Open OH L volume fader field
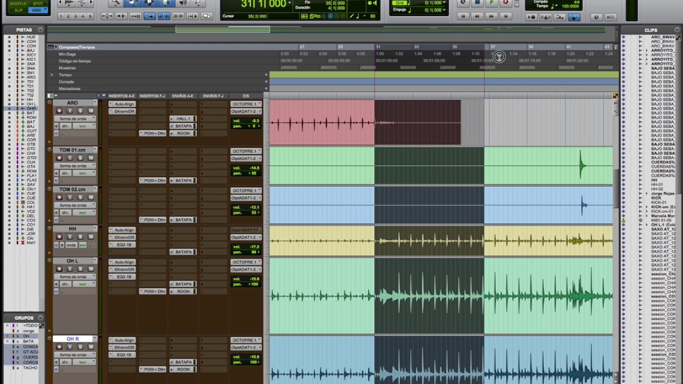This screenshot has height=384, width=683. coord(246,279)
